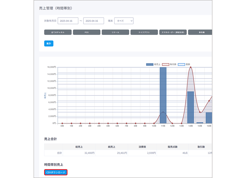Click the 販売点数 column header
Viewport: 246px width, 178px height.
pyautogui.click(x=173, y=147)
